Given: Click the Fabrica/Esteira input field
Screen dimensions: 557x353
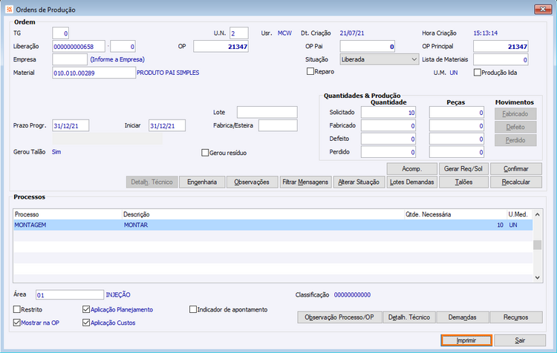Looking at the screenshot, I should pyautogui.click(x=278, y=125).
